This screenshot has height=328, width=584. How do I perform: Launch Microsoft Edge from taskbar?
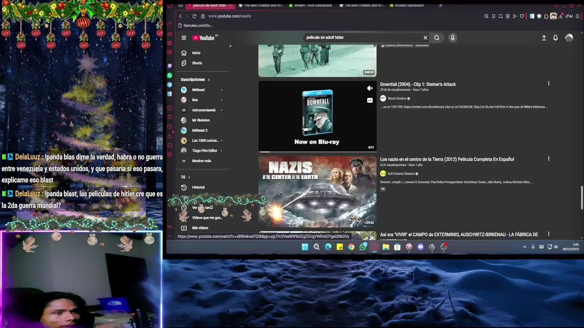tap(328, 247)
